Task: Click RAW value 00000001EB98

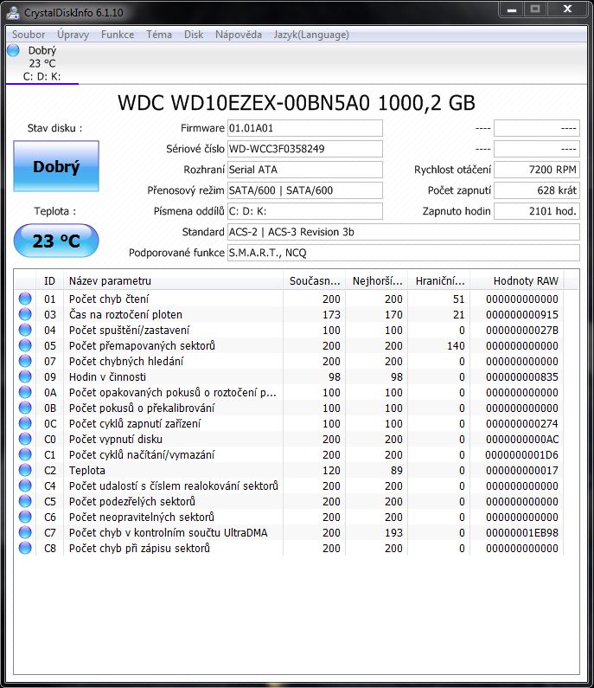Action: click(x=522, y=533)
